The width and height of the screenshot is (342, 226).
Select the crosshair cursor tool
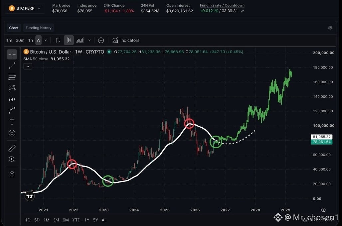tap(12, 54)
